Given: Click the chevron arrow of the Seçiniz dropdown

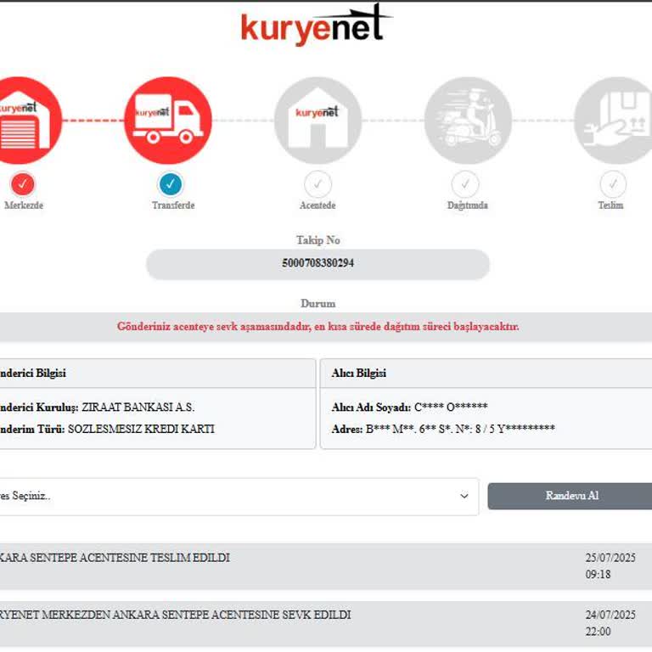Looking at the screenshot, I should pos(464,496).
